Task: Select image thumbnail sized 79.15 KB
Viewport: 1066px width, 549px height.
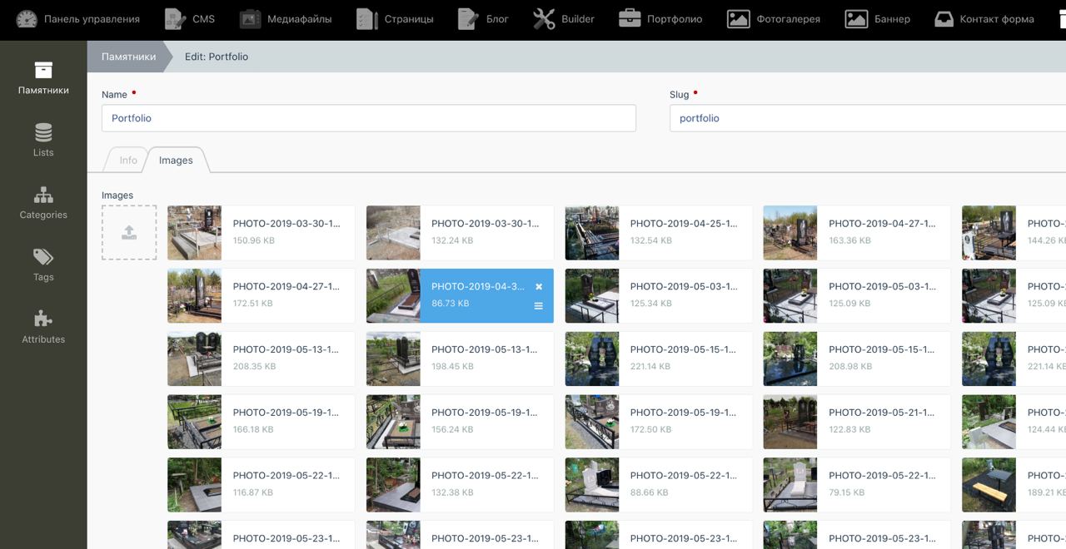Action: [x=790, y=486]
